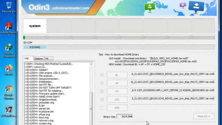
Task: Click the Binary Size value field
Action: point(125,117)
